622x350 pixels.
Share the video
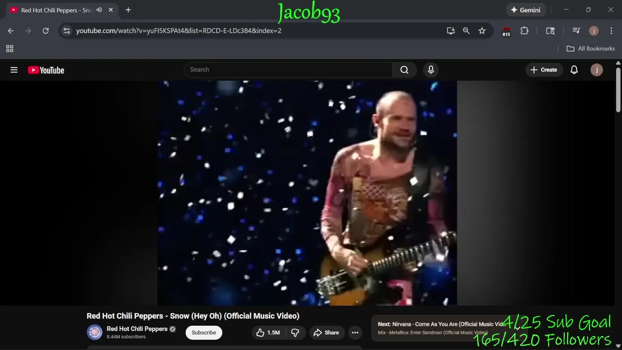tap(326, 332)
